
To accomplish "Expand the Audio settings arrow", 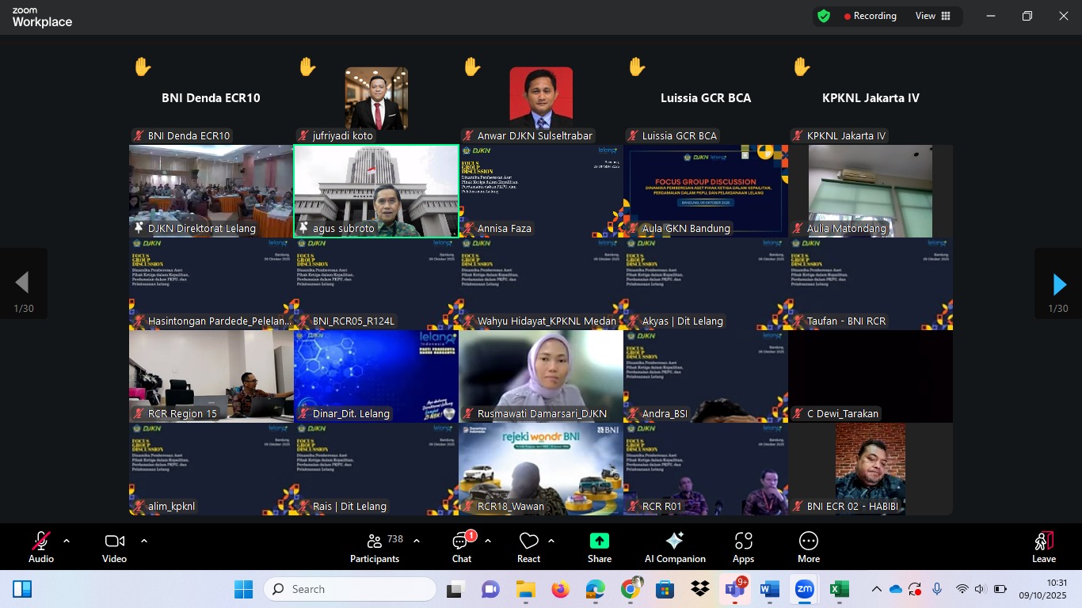I will point(67,541).
